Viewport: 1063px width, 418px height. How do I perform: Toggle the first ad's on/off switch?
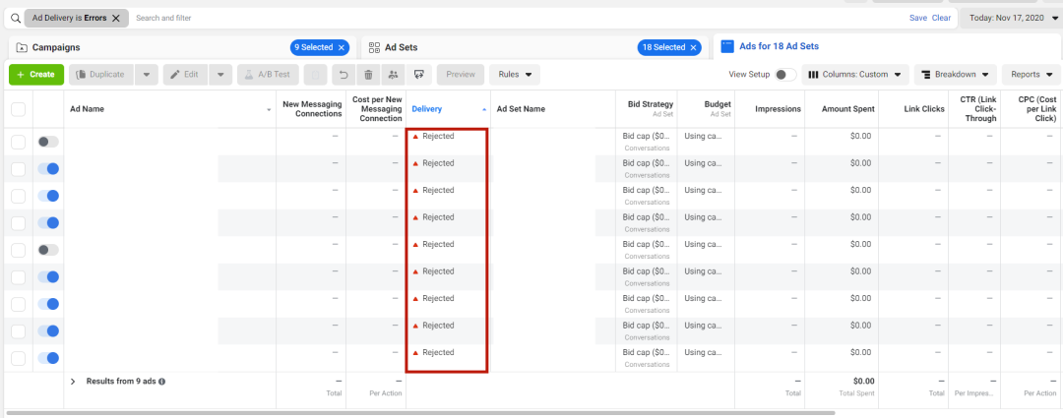[x=48, y=142]
